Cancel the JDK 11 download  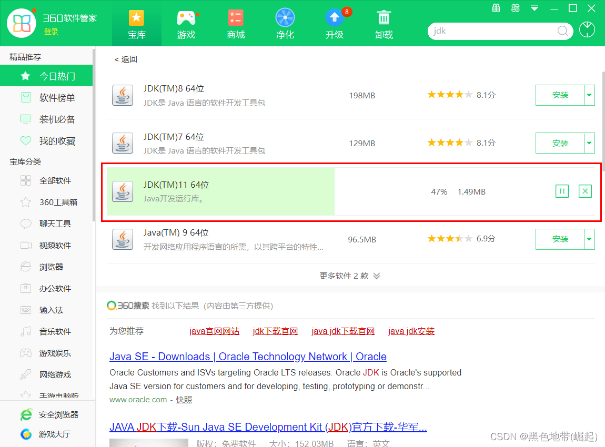584,191
